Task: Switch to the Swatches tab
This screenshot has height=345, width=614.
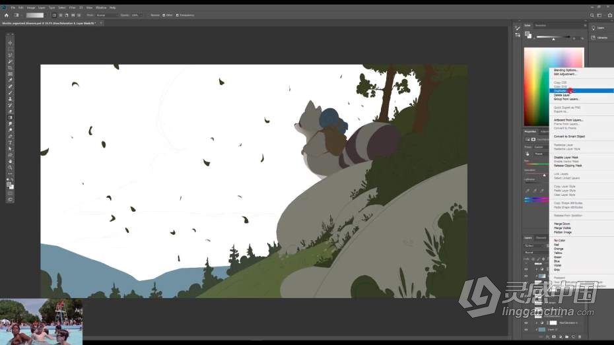Action: tap(540, 26)
